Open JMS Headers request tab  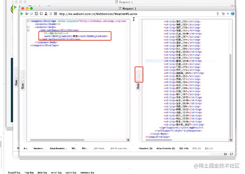coord(100,148)
